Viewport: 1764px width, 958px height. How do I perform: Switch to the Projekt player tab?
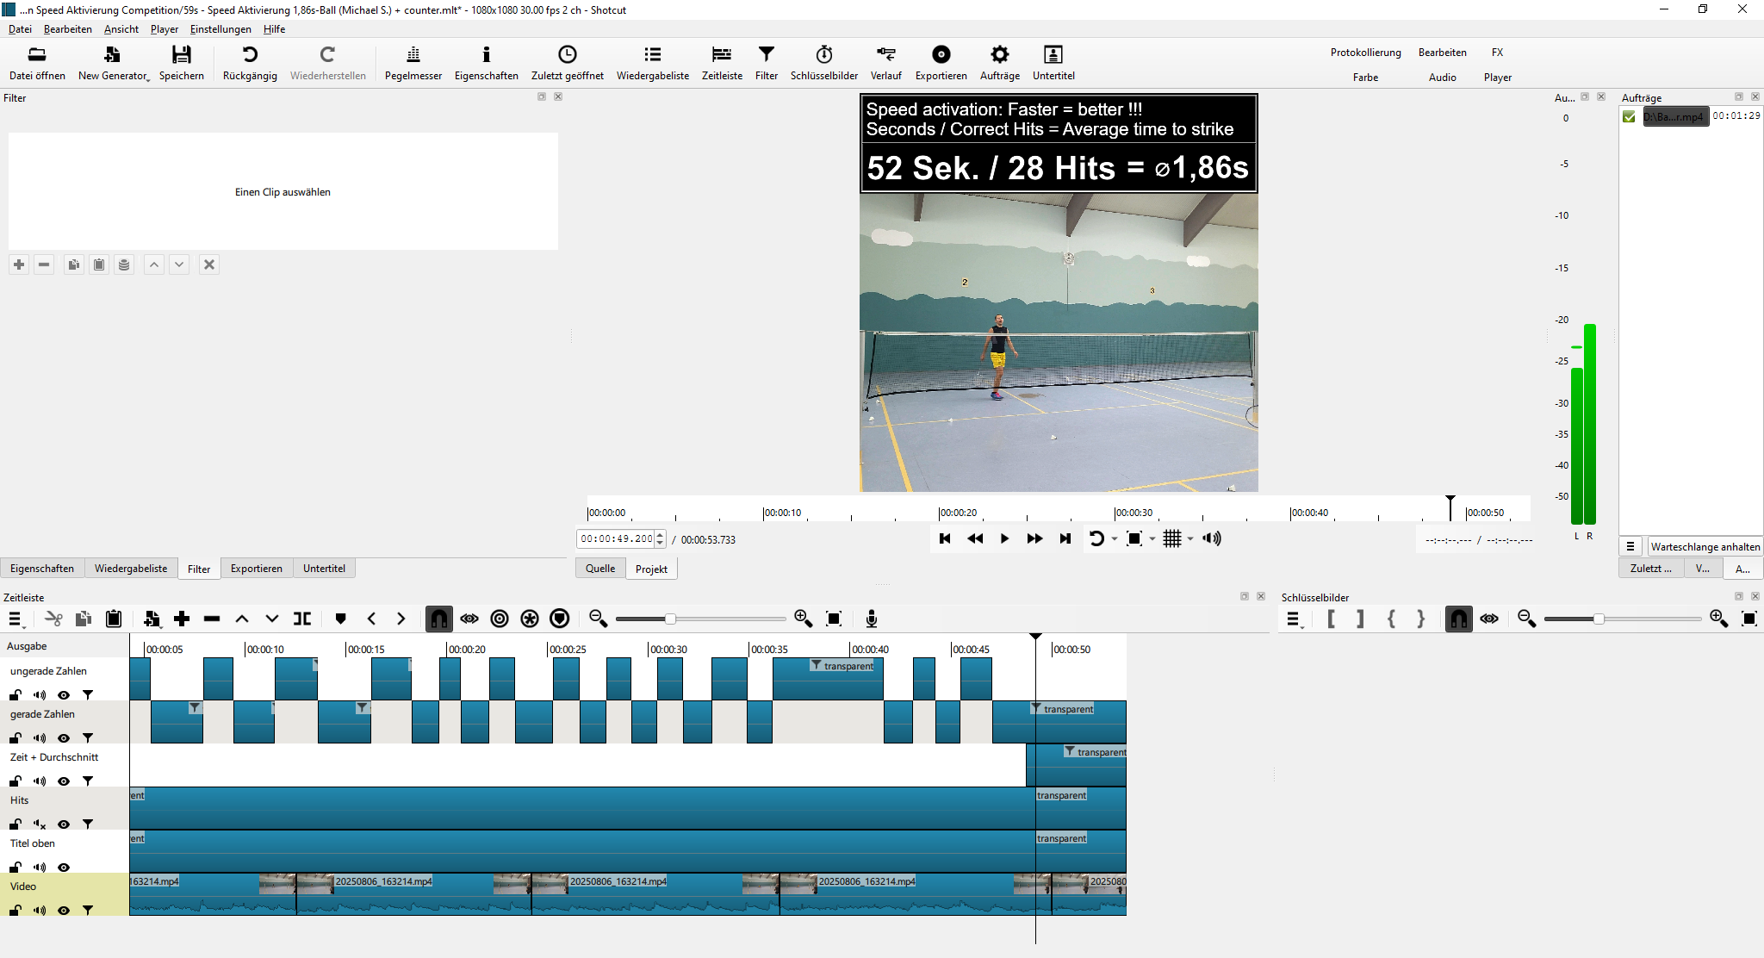(x=651, y=569)
